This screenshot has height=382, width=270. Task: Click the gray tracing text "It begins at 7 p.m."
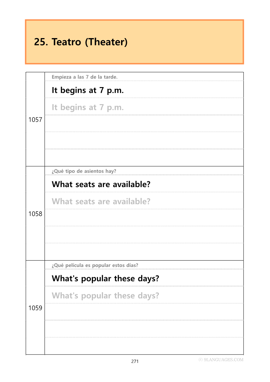[x=88, y=107]
